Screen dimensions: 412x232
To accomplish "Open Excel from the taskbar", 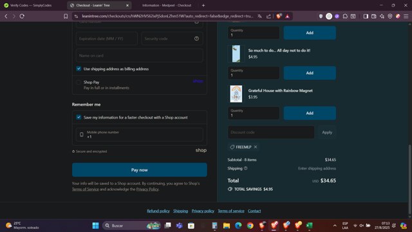I will point(310,226).
